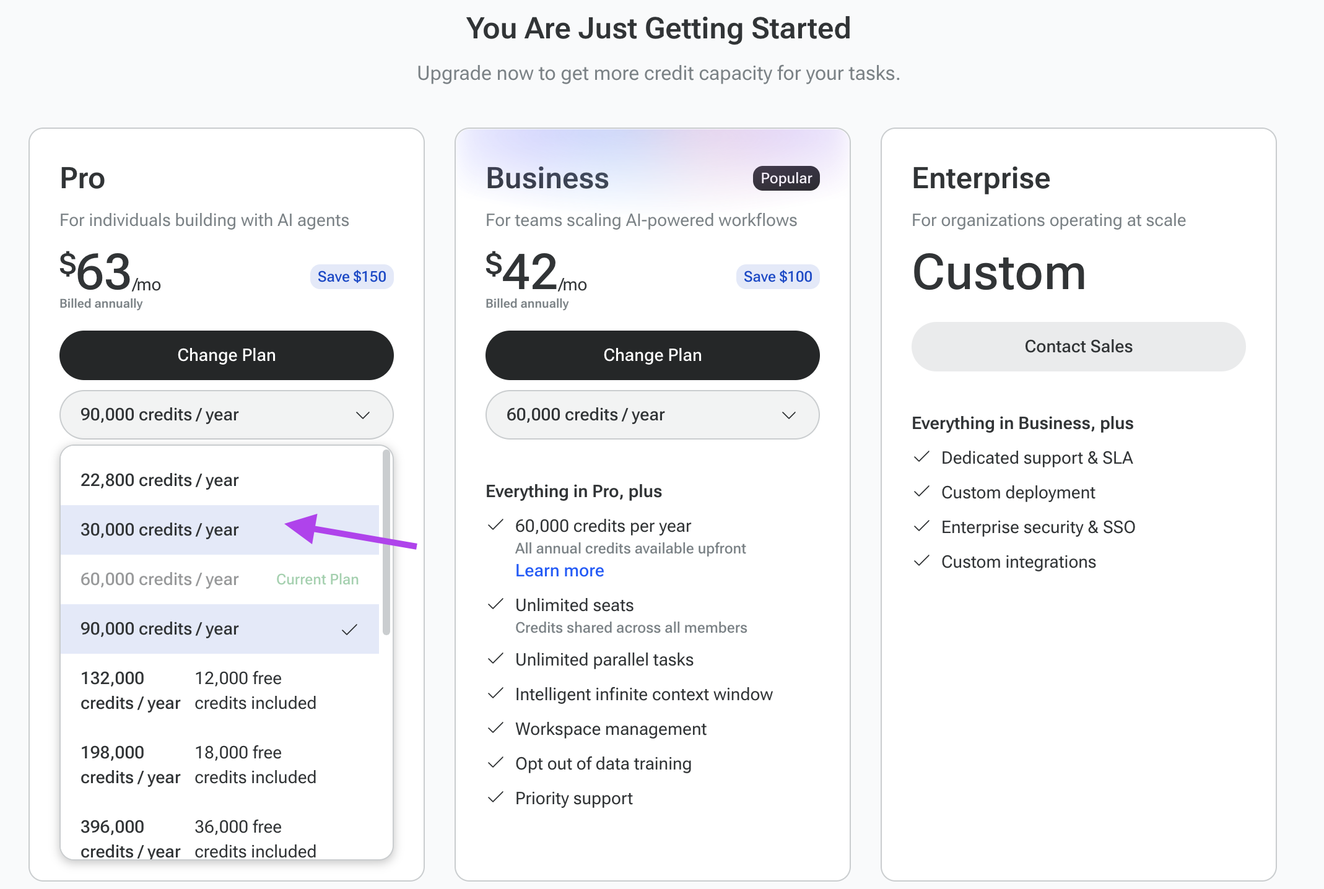Screen dimensions: 1324x889
Task: Collapse the Pro 90,000 credits dropdown
Action: [x=226, y=414]
